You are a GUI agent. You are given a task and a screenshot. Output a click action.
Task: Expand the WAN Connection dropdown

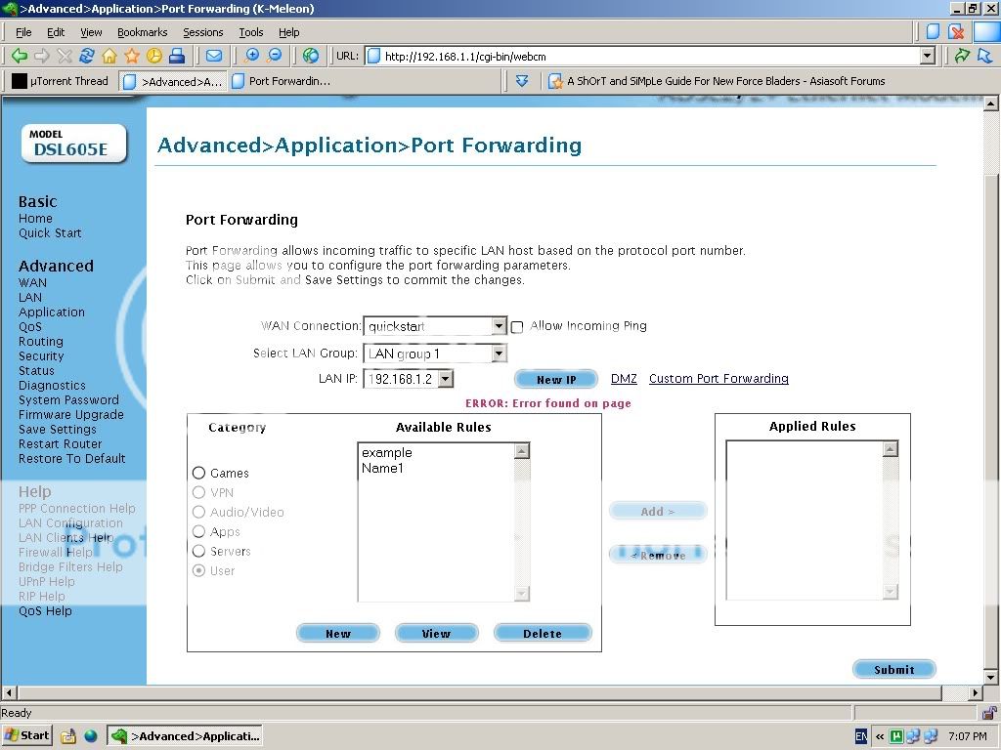pyautogui.click(x=499, y=326)
